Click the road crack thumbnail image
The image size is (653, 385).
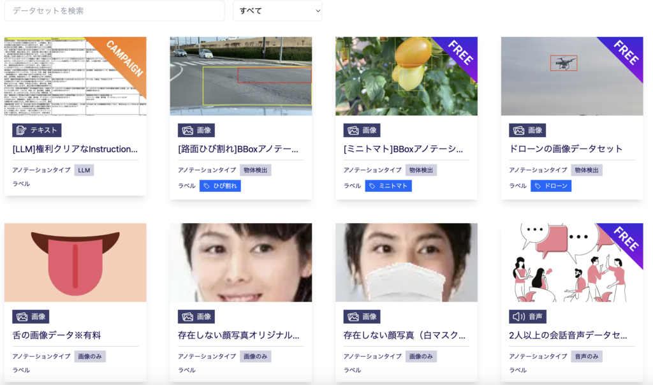[240, 76]
